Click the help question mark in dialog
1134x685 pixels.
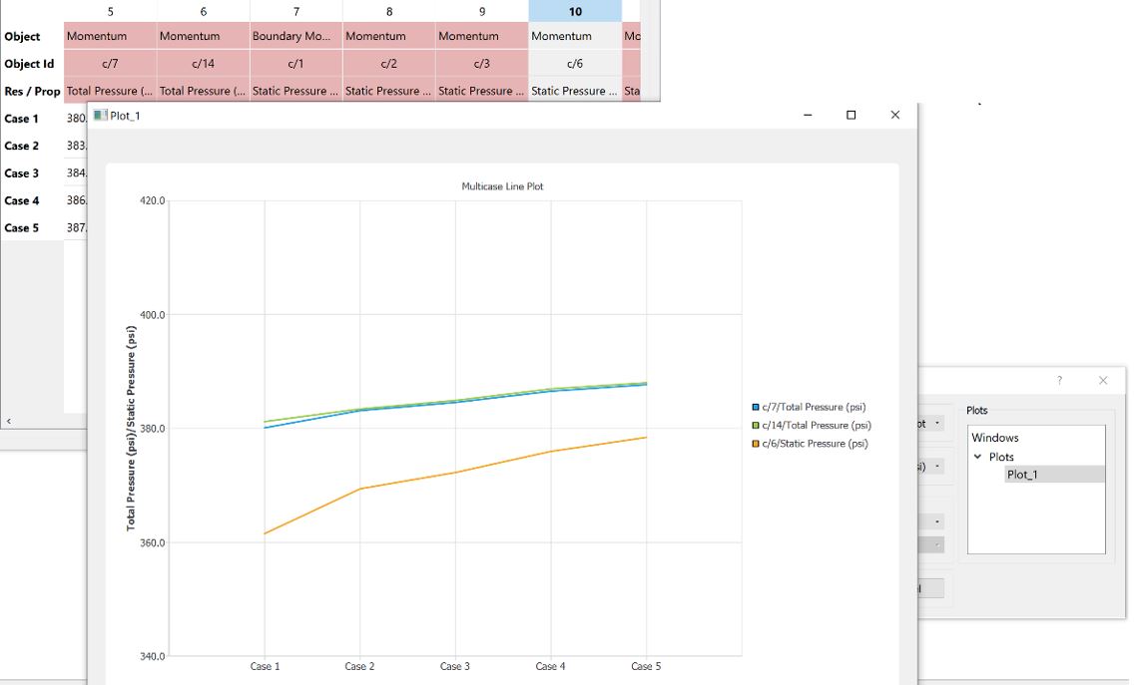pyautogui.click(x=1059, y=381)
